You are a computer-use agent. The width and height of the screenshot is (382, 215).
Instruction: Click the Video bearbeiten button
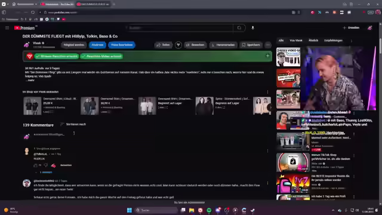click(122, 45)
